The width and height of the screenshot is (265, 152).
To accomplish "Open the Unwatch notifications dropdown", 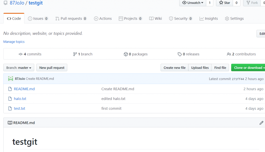I will pos(193,3).
